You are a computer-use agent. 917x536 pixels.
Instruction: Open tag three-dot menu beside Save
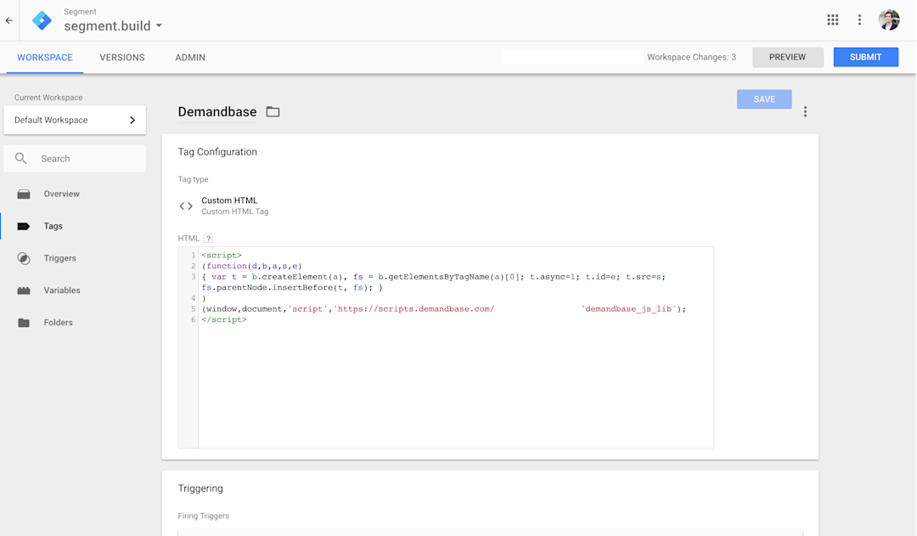point(805,112)
